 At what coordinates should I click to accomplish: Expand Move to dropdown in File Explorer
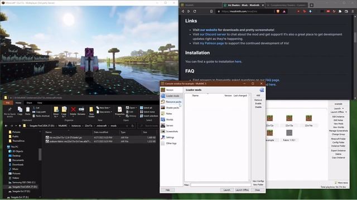pos(56,116)
